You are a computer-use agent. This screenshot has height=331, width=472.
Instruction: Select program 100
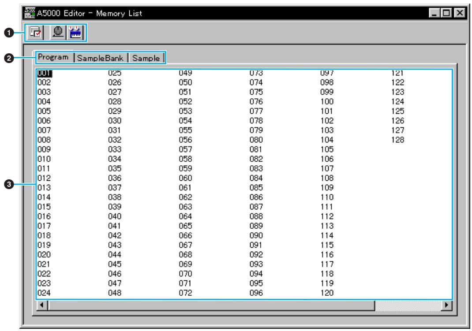[x=327, y=102]
